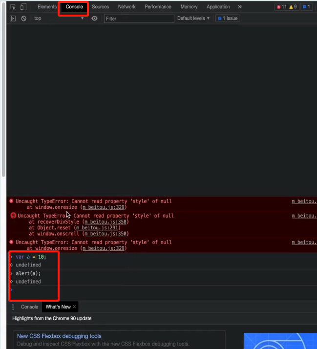Click the page vertical scrollbar on left edge

[x=3, y=89]
